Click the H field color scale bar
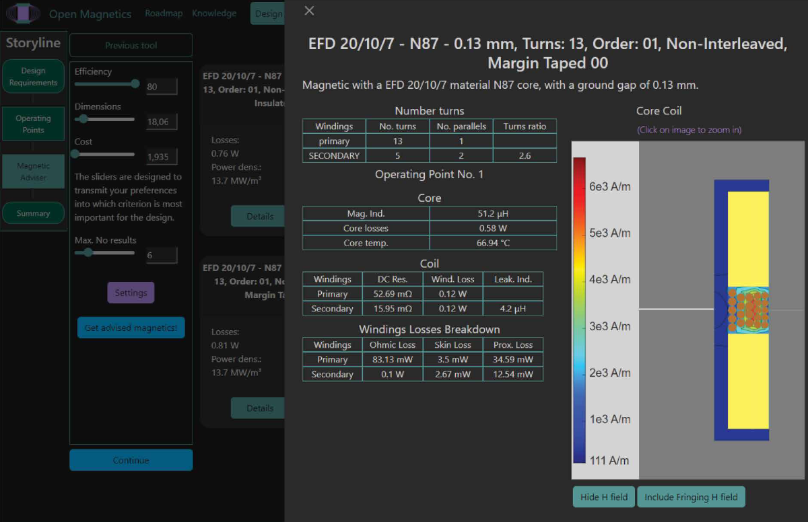This screenshot has height=522, width=808. (x=579, y=310)
